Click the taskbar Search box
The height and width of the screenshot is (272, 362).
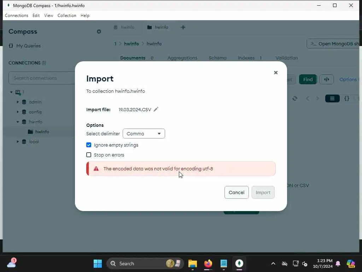145,263
